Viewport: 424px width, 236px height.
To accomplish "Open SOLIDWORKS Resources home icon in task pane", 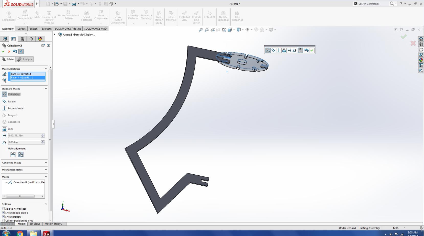I will coord(421,39).
